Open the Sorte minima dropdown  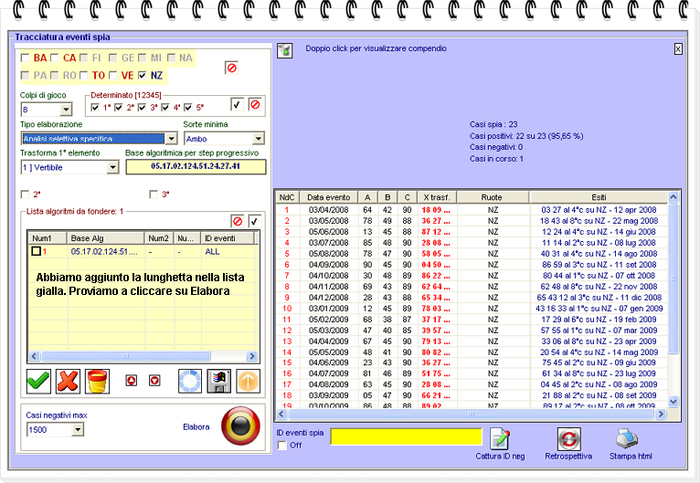259,139
